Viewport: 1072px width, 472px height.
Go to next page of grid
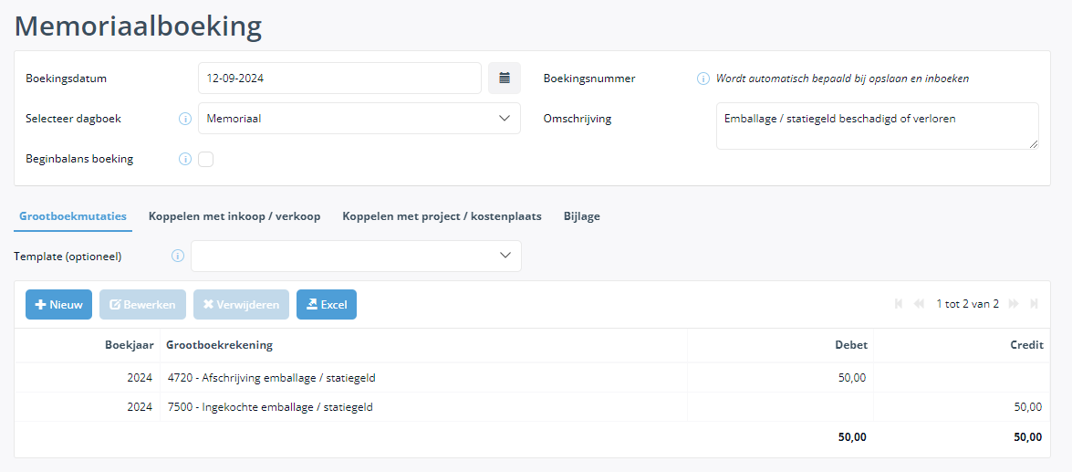tap(1014, 304)
